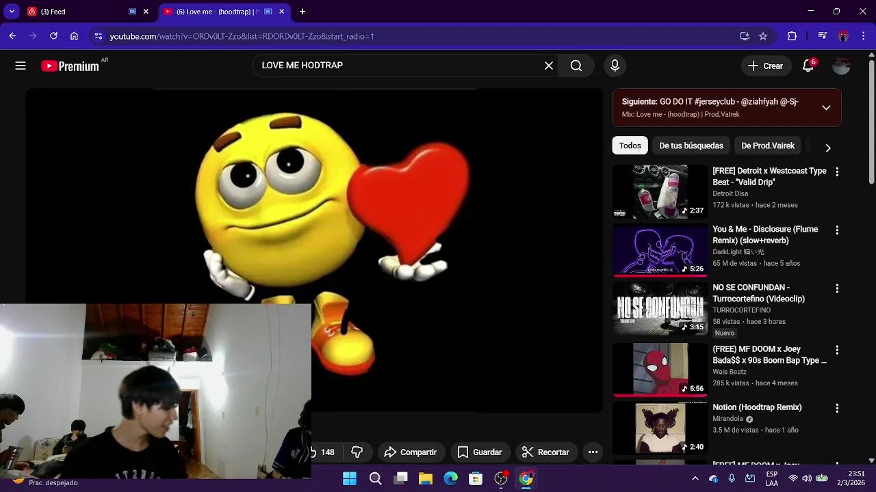The image size is (876, 492).
Task: Open options for Notion Hoodtrap Remix video
Action: tap(837, 408)
